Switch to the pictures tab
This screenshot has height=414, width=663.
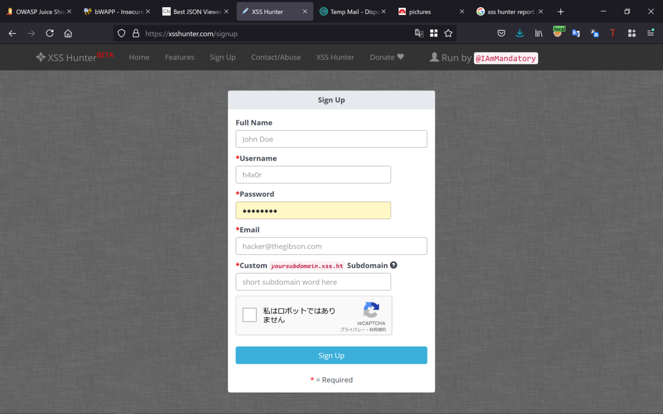click(x=432, y=12)
